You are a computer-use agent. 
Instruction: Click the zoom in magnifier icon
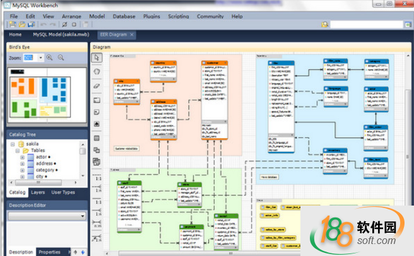point(50,57)
